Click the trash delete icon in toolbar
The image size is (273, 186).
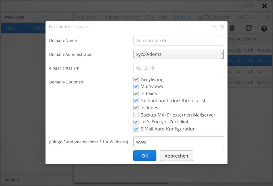pyautogui.click(x=232, y=28)
